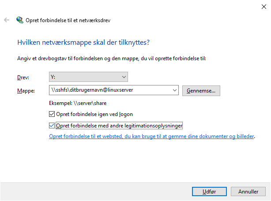The image size is (271, 201).
Task: Toggle the 'andre legitimationsoplysninger' checkbox
Action: click(53, 126)
